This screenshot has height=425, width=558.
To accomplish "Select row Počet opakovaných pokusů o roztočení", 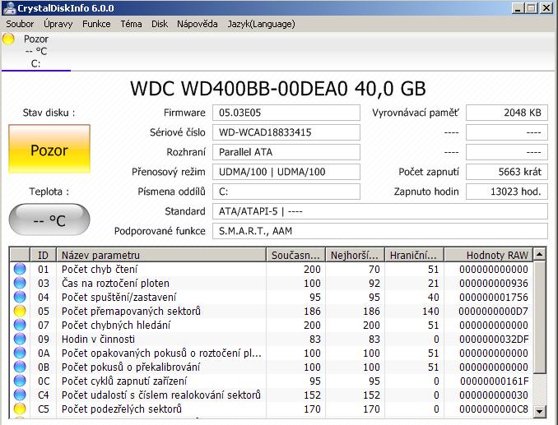I will click(272, 353).
